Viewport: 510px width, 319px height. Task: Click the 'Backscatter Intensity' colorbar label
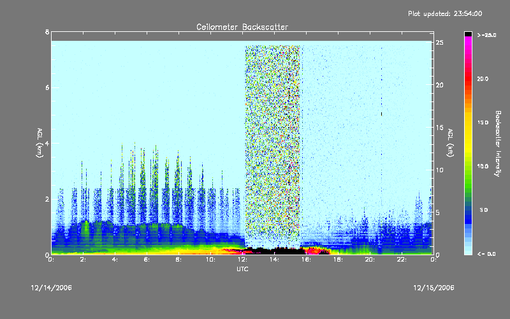click(x=498, y=144)
